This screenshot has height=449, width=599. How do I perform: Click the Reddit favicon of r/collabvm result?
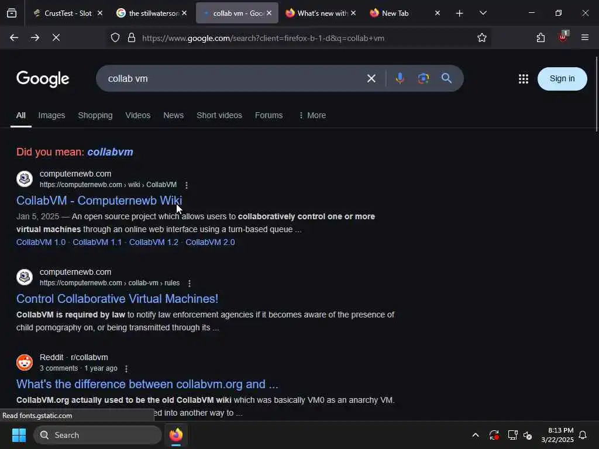(x=25, y=362)
